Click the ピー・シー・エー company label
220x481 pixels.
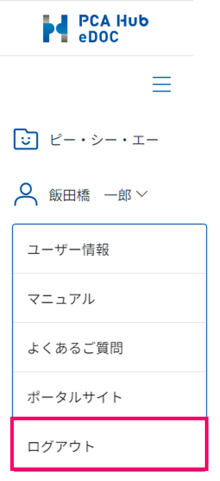(104, 140)
